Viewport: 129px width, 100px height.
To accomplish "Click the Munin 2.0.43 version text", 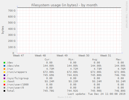I will [65, 97].
